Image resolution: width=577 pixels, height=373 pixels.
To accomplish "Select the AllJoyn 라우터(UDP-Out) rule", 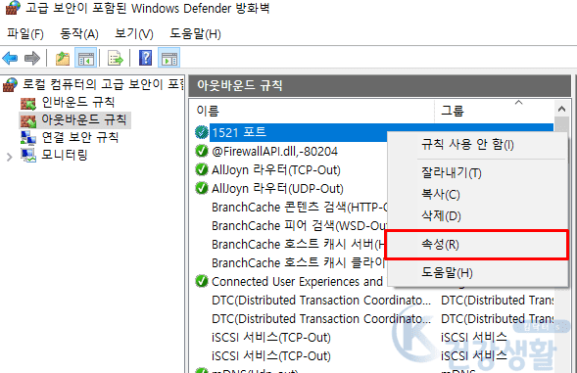I will tap(277, 189).
